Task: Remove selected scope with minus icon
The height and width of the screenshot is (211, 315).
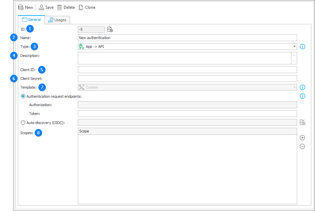Action: (x=302, y=147)
